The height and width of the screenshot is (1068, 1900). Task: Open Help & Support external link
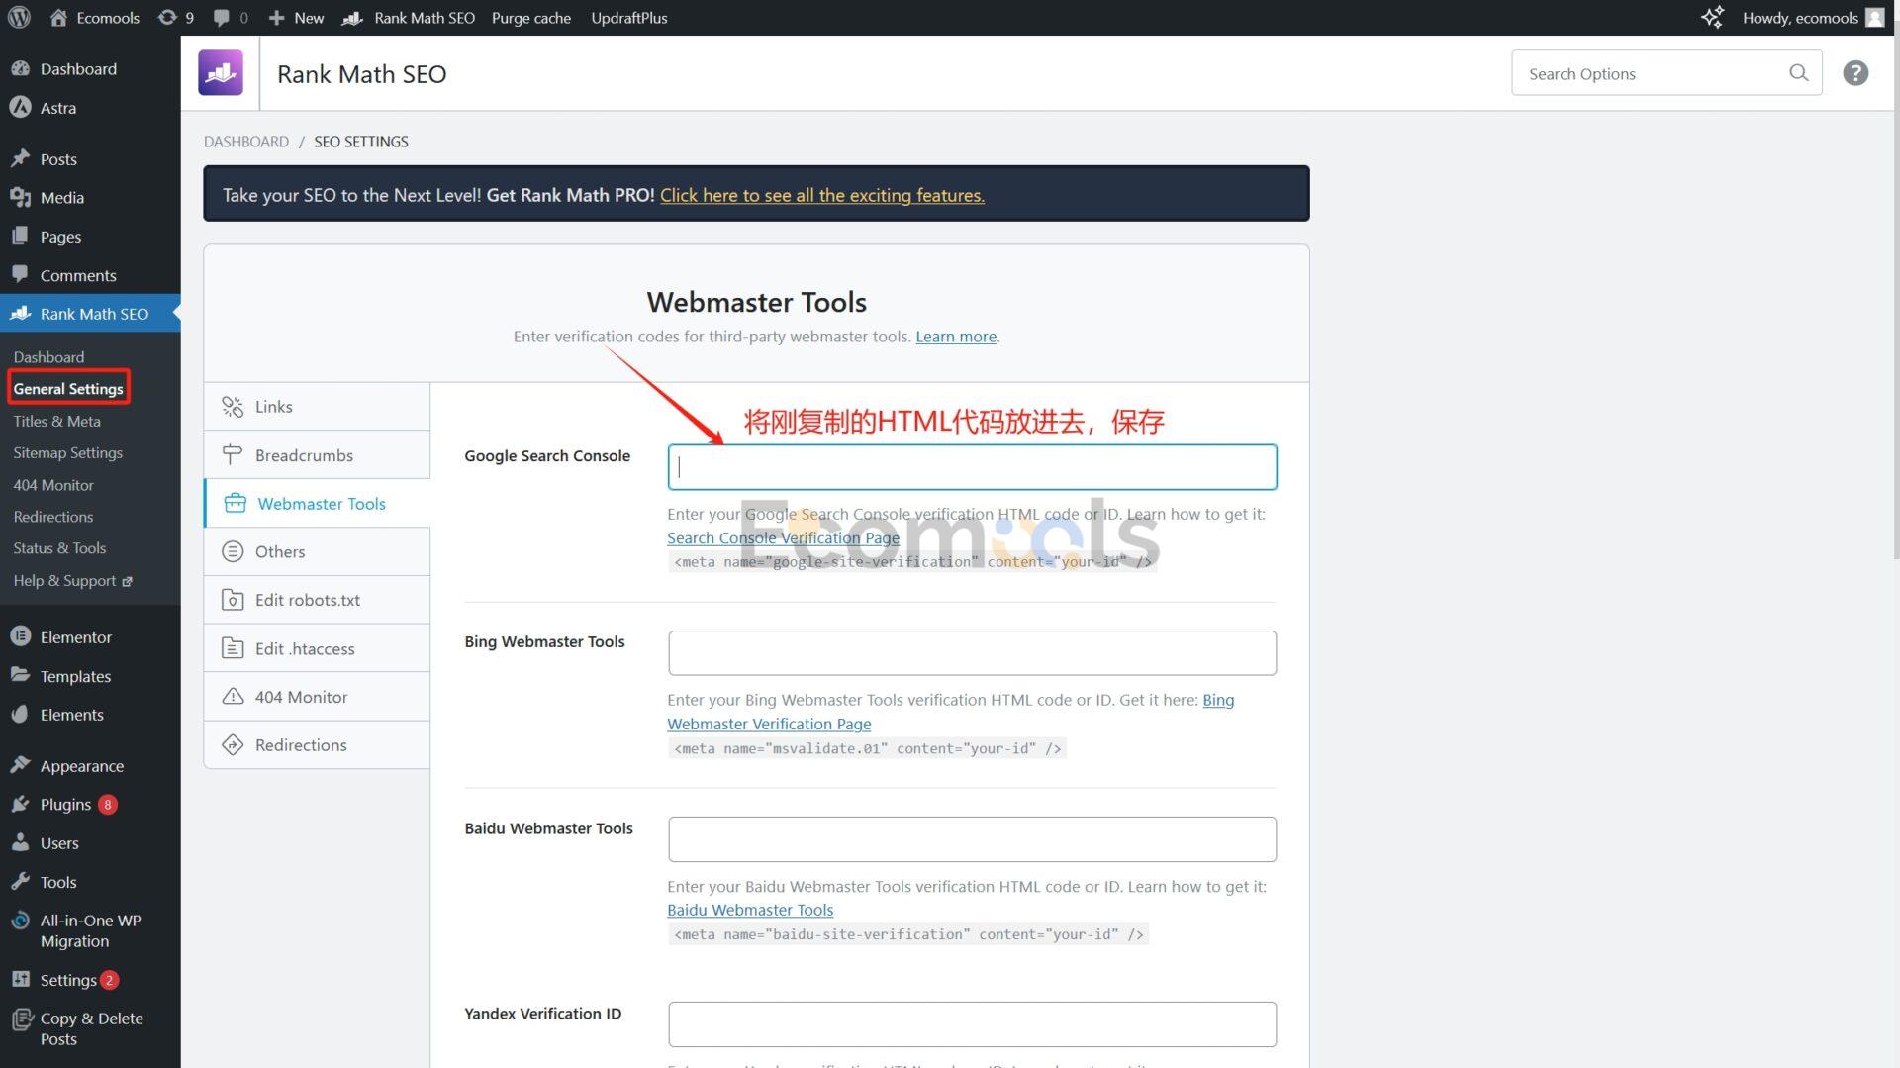72,581
